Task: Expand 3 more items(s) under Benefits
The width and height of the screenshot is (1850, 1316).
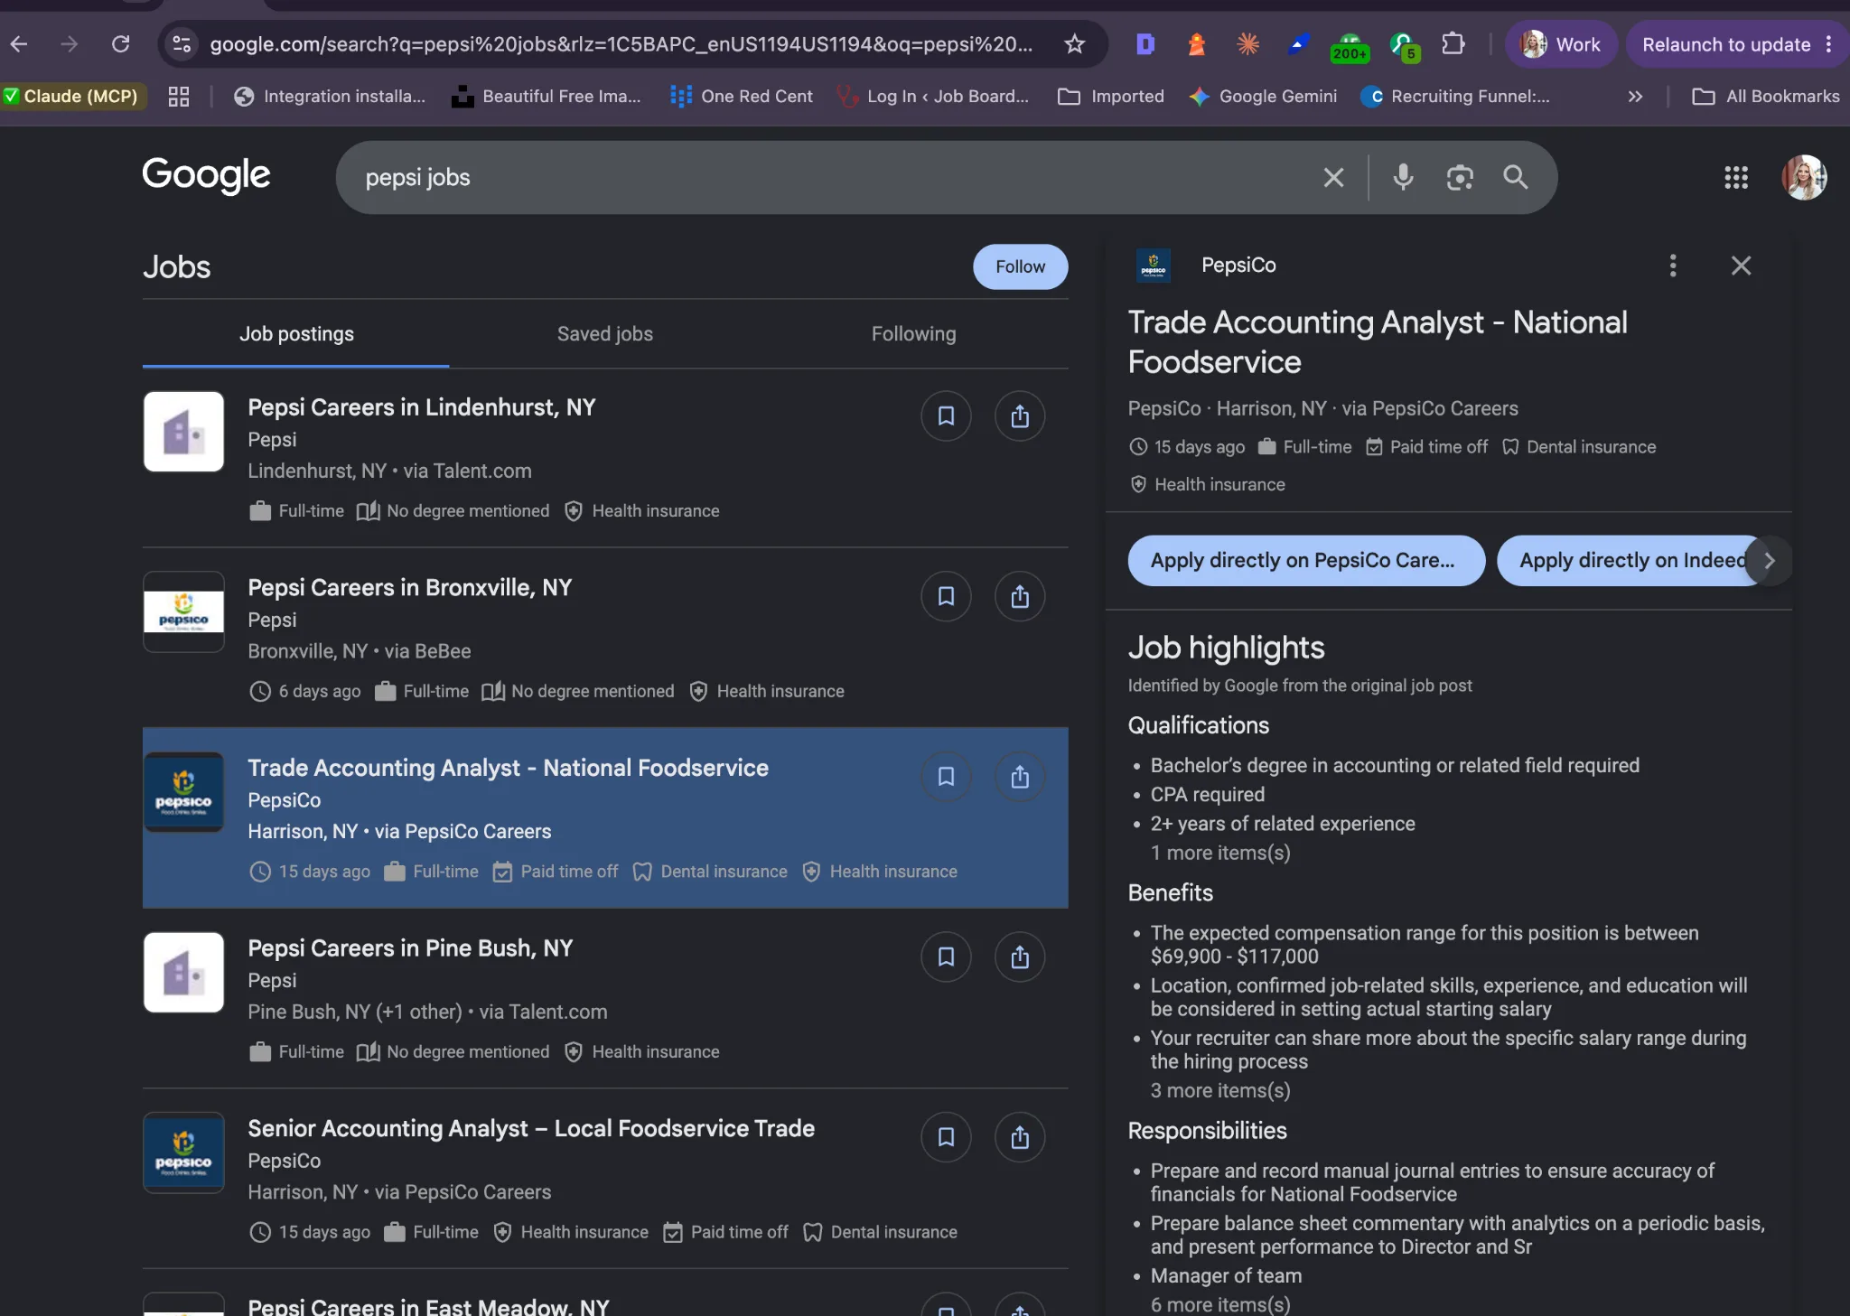Action: pyautogui.click(x=1219, y=1090)
